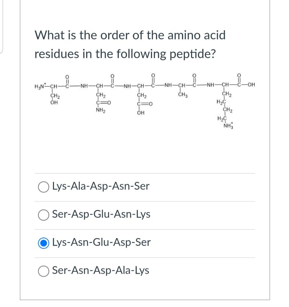Viewport: 289px width, 307px height.
Task: Click the Ser-Asp-Glu-Asn-Lys answer label text
Action: (x=101, y=214)
